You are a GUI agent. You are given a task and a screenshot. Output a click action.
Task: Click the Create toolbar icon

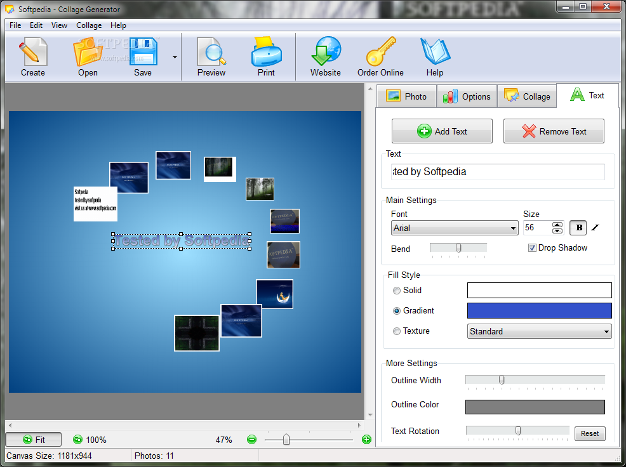[x=33, y=57]
